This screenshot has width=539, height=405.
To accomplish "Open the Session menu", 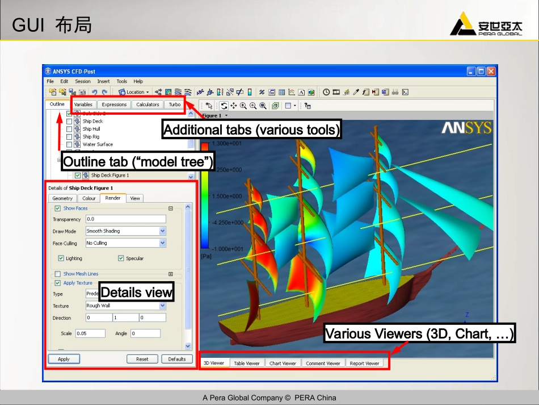I will point(83,81).
